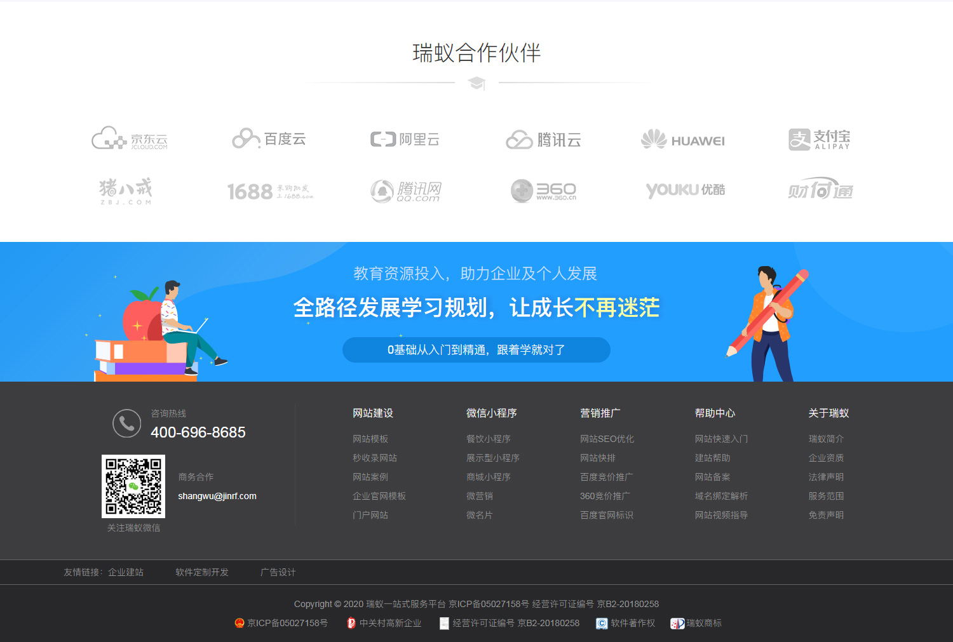Click the 1688 partner logo

coord(270,191)
